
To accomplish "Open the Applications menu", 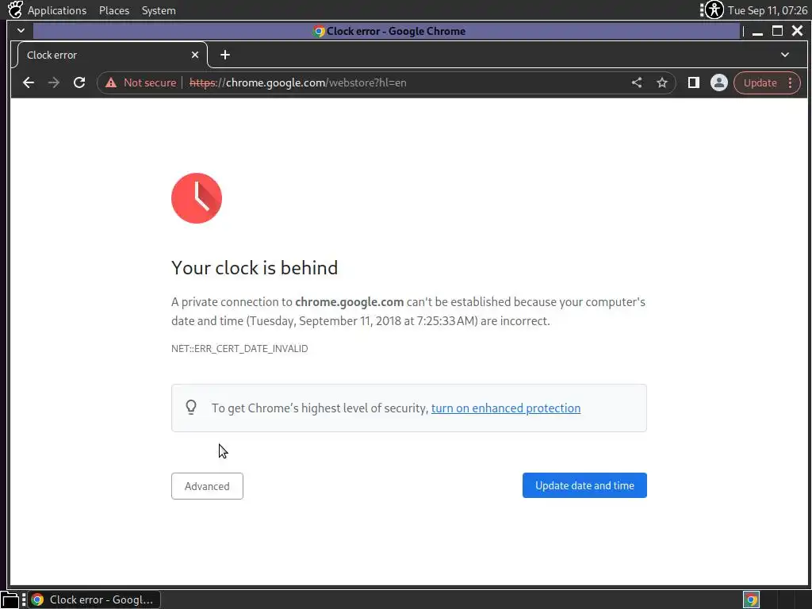I will tap(57, 10).
